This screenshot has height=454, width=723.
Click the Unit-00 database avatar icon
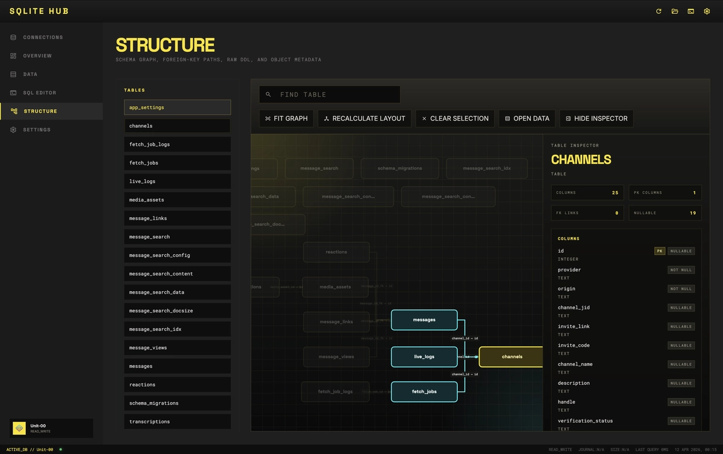click(19, 428)
